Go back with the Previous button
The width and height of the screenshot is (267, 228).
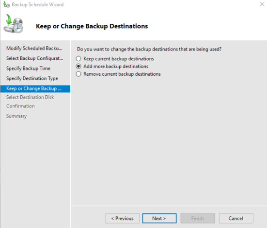pos(123,218)
